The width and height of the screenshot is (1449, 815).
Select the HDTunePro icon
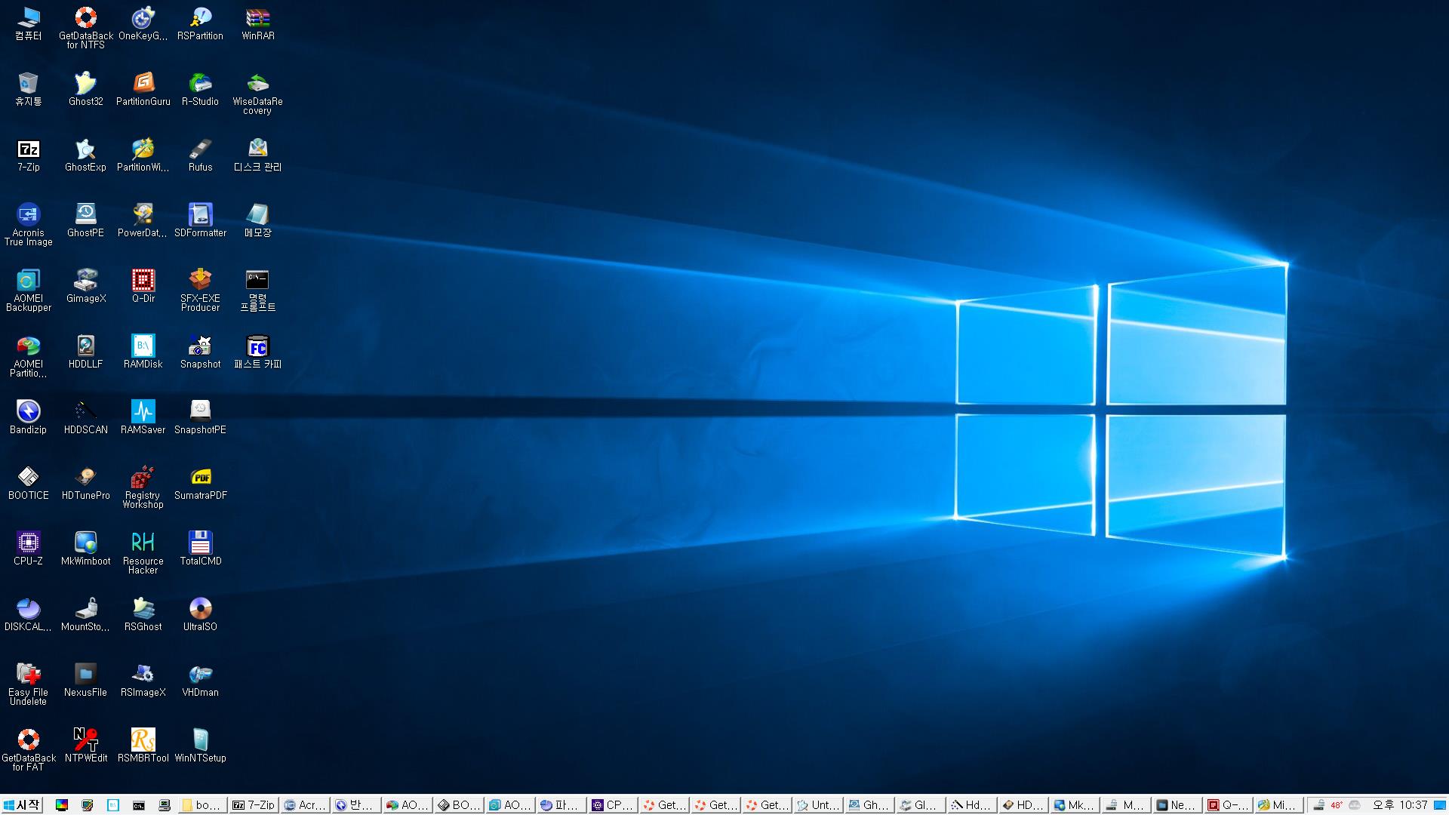tap(86, 483)
